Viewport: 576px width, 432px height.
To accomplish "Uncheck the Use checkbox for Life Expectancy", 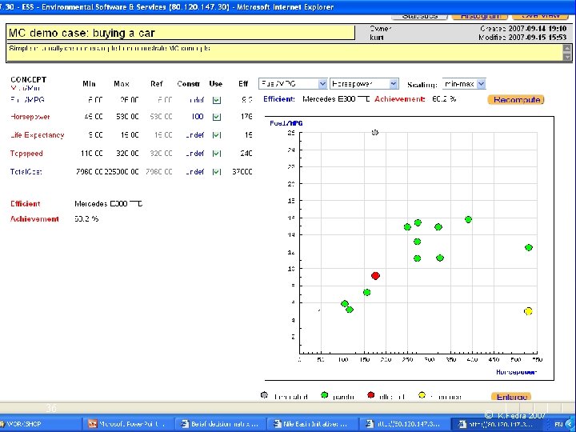I will [216, 135].
